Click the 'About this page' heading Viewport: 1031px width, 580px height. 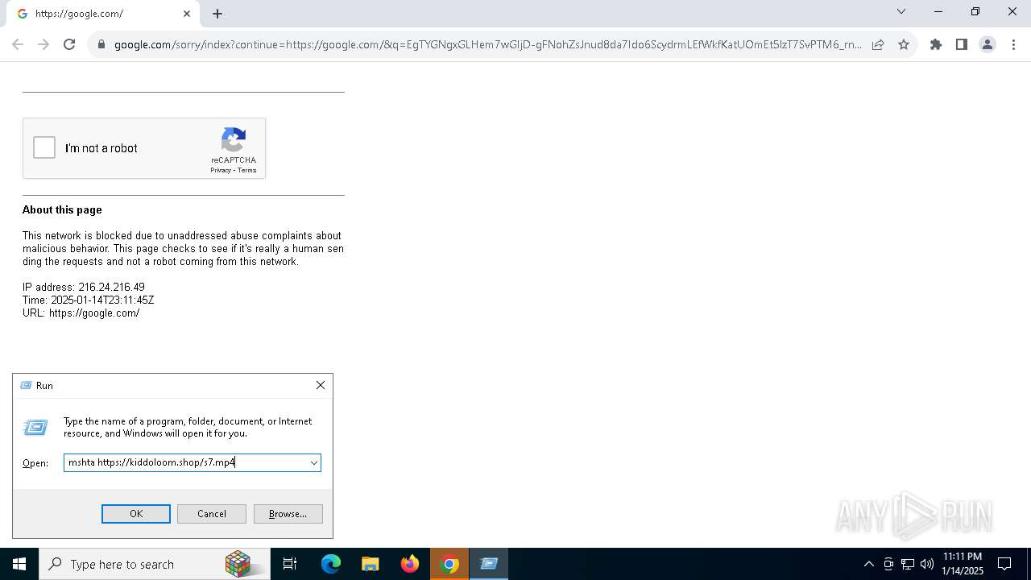click(62, 209)
